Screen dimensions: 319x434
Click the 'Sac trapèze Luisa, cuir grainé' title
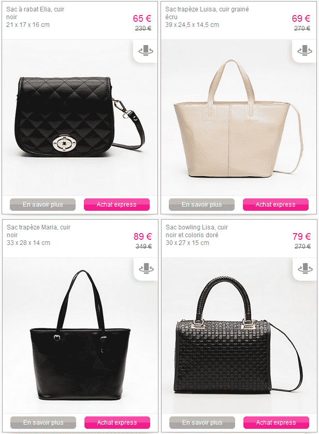pos(207,9)
